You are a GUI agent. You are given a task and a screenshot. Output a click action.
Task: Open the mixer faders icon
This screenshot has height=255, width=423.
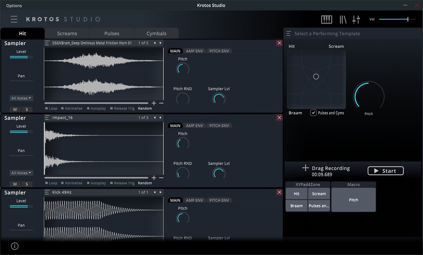pos(356,19)
